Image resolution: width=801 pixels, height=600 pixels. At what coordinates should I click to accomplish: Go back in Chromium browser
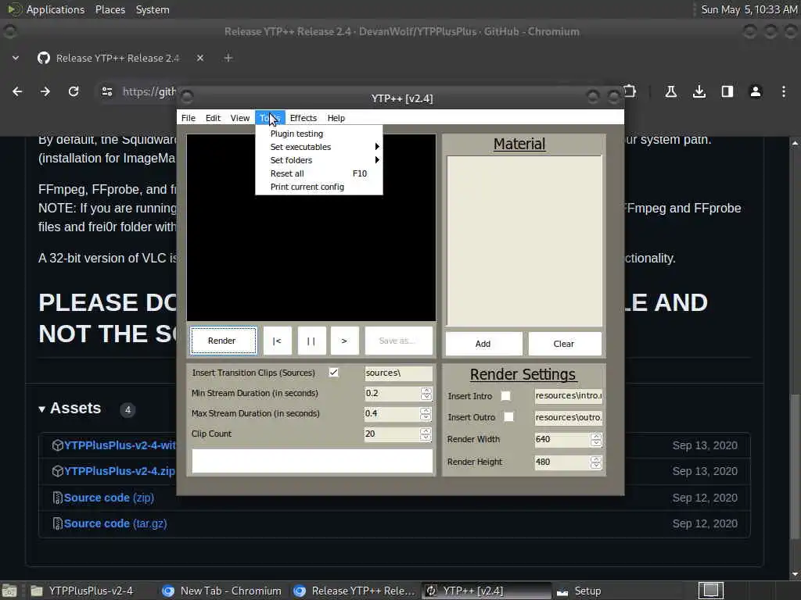click(x=17, y=91)
